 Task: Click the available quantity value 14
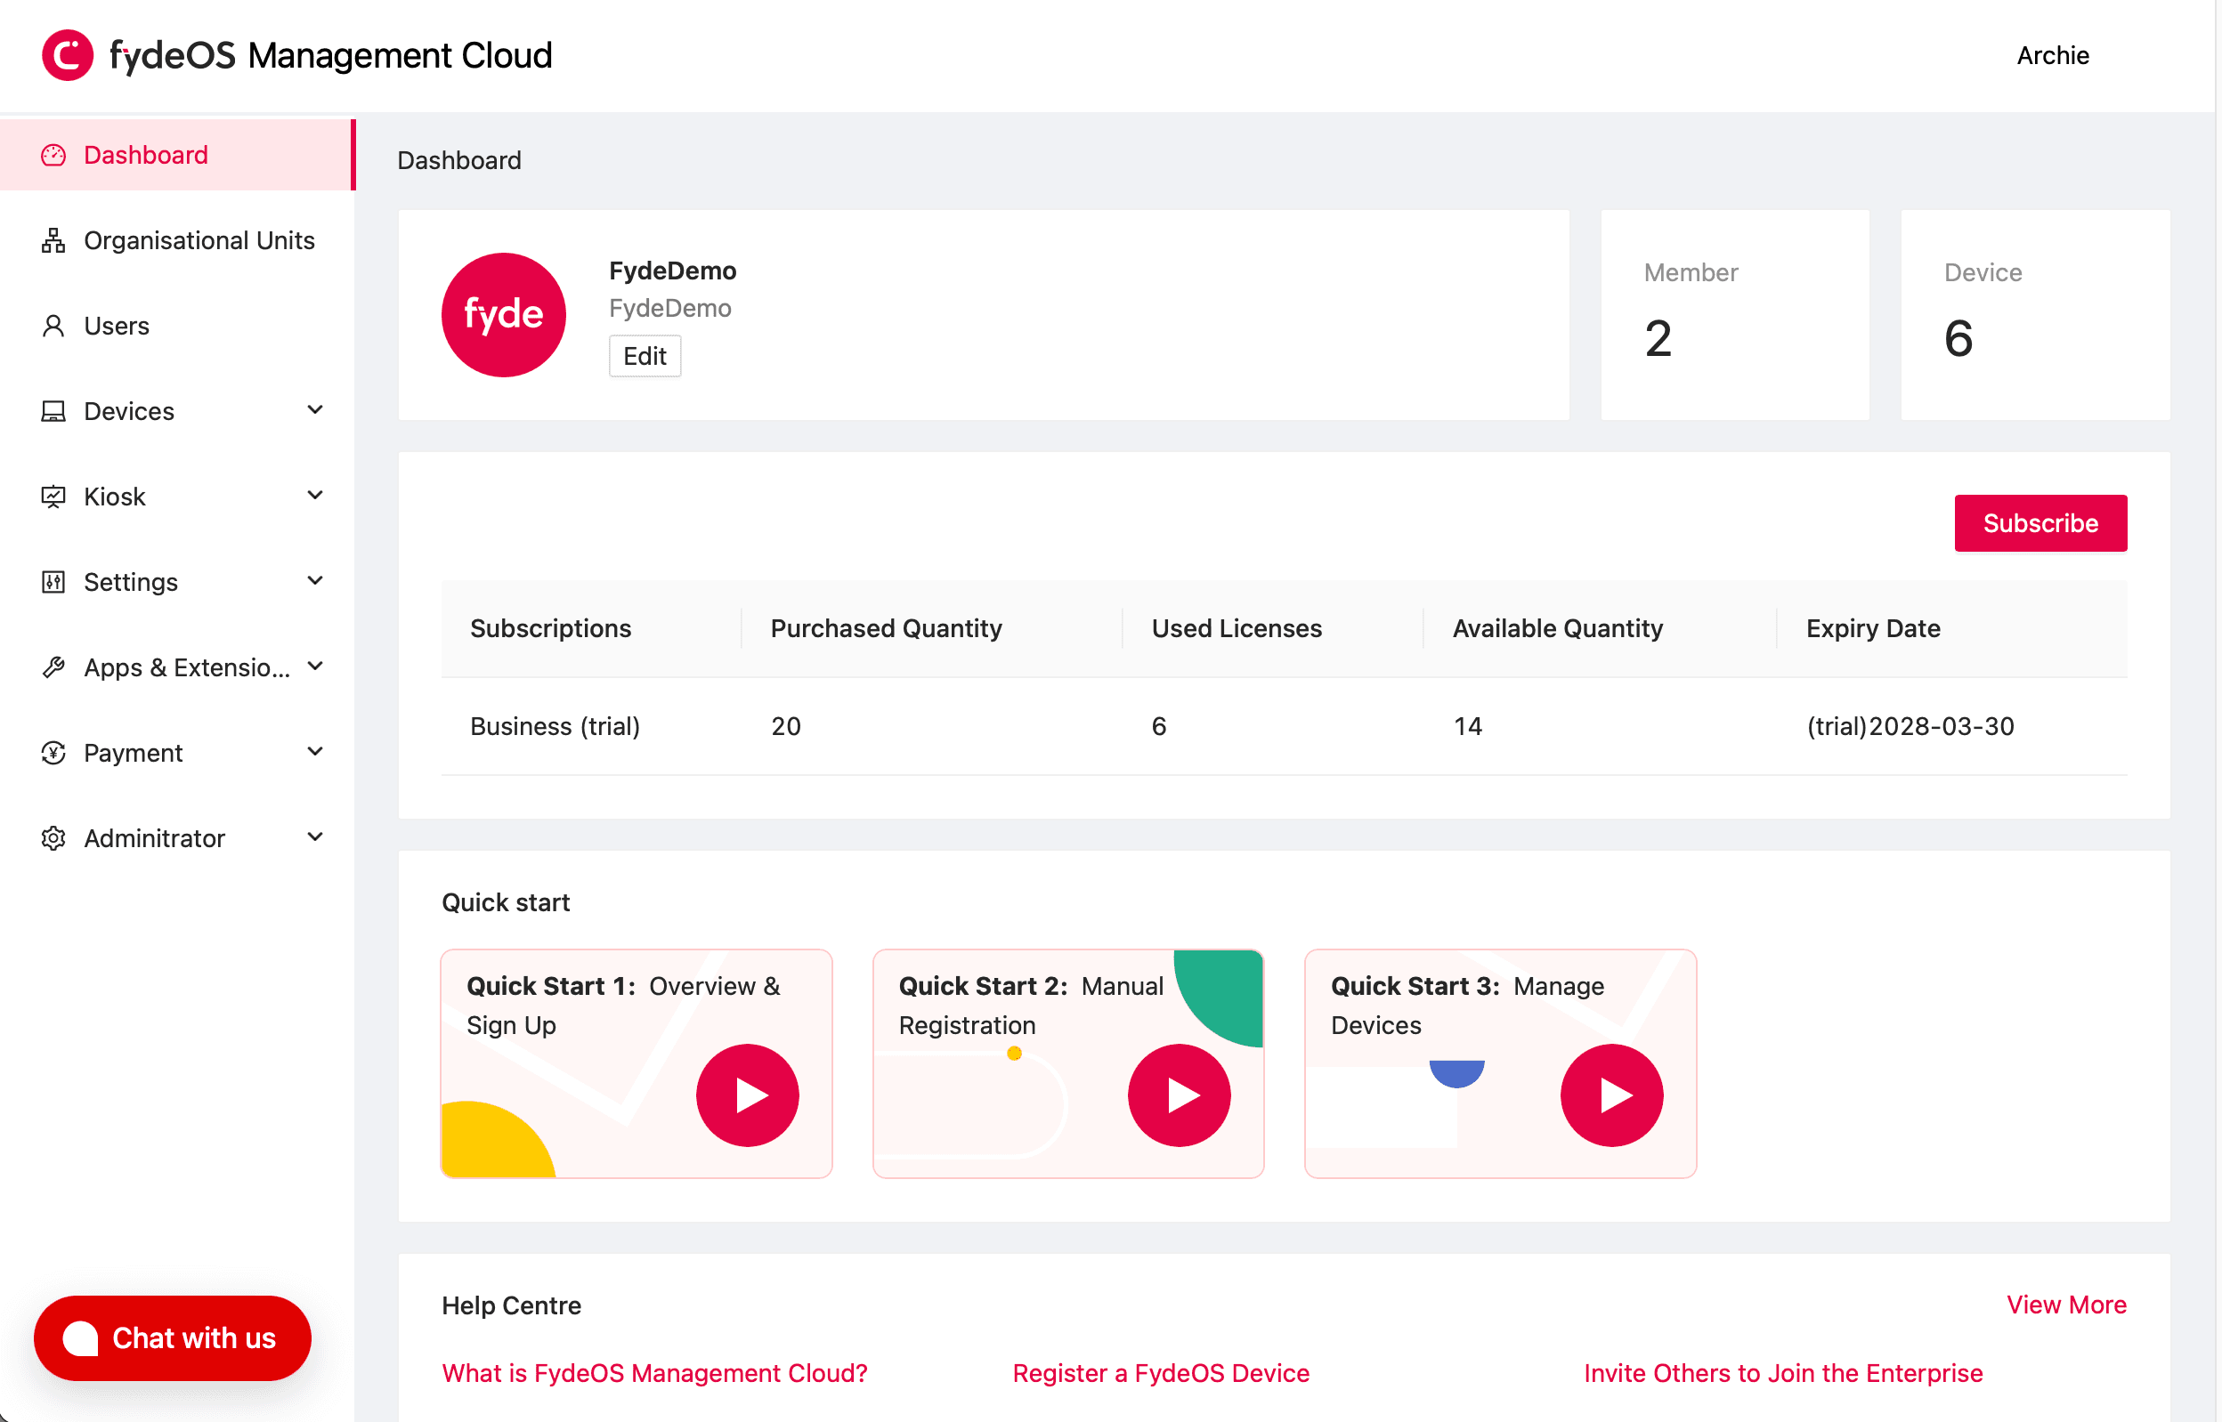[x=1467, y=727]
